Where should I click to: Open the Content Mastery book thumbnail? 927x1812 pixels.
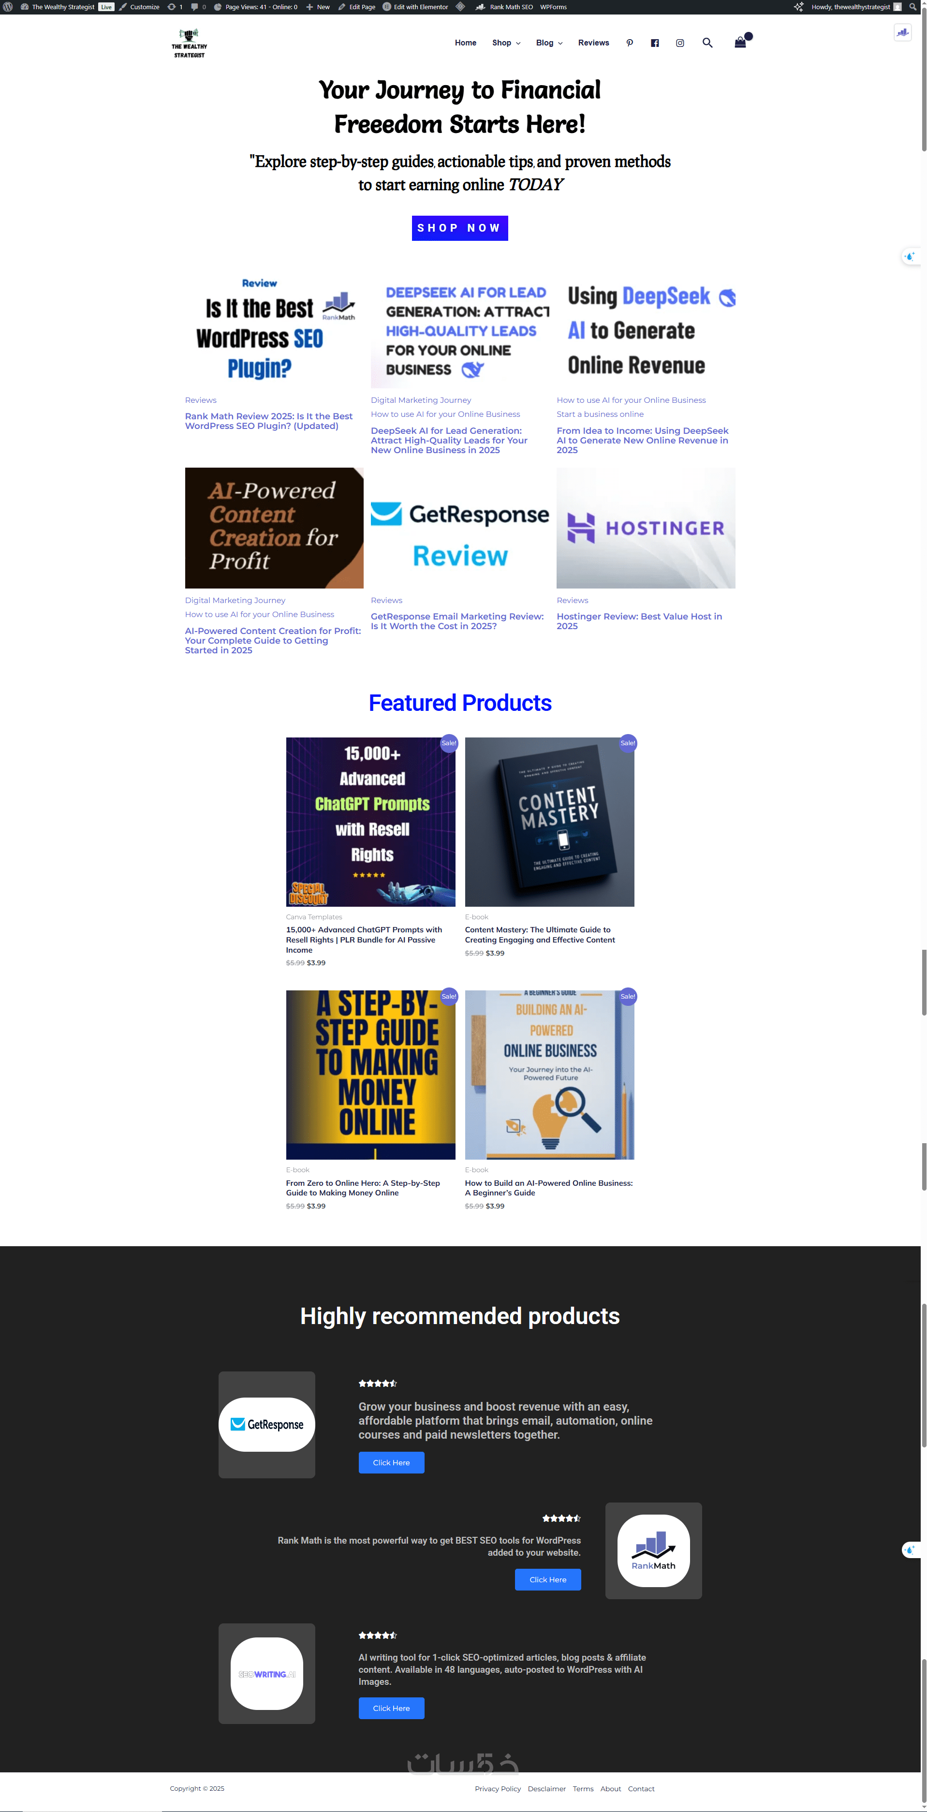549,822
